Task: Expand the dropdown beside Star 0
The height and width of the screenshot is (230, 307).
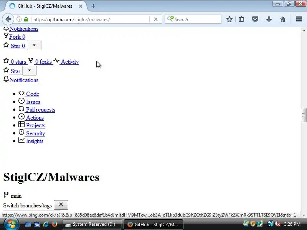Action: pyautogui.click(x=34, y=45)
